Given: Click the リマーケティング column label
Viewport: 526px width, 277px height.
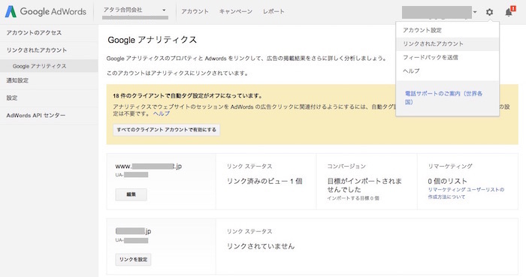Looking at the screenshot, I should [450, 166].
